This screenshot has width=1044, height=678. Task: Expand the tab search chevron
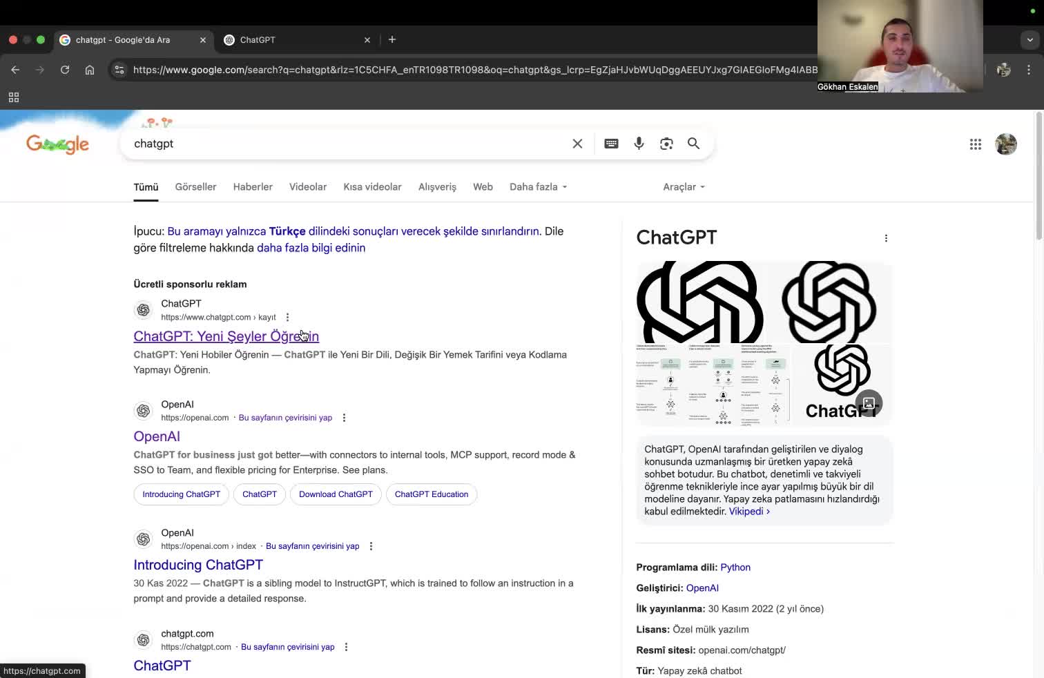coord(1029,40)
